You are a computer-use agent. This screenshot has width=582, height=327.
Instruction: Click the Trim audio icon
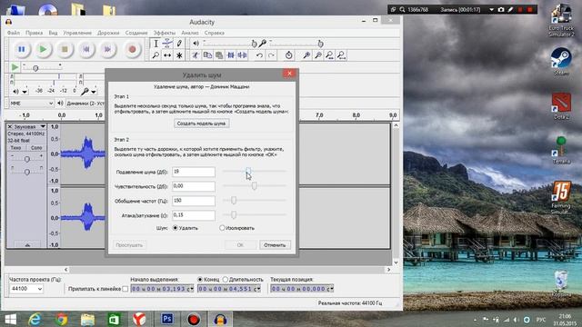230,55
